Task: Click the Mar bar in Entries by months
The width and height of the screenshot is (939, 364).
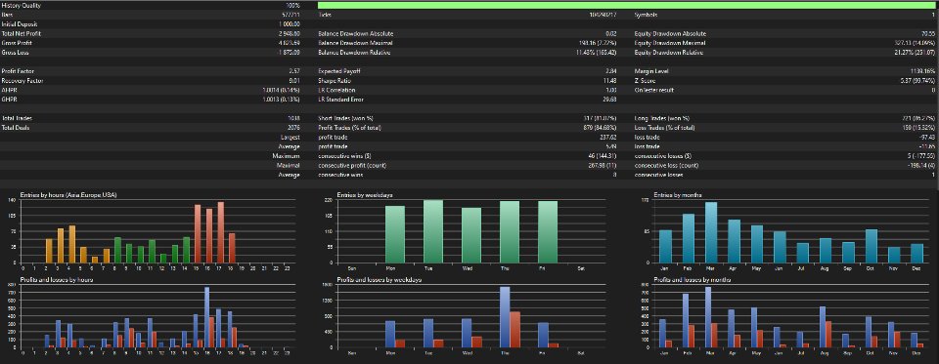Action: point(711,232)
